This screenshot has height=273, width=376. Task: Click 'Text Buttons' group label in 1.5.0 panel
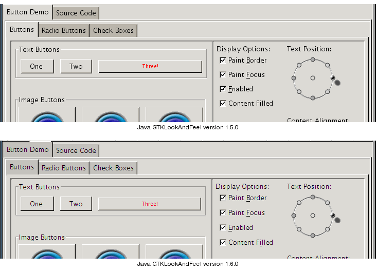pyautogui.click(x=39, y=50)
